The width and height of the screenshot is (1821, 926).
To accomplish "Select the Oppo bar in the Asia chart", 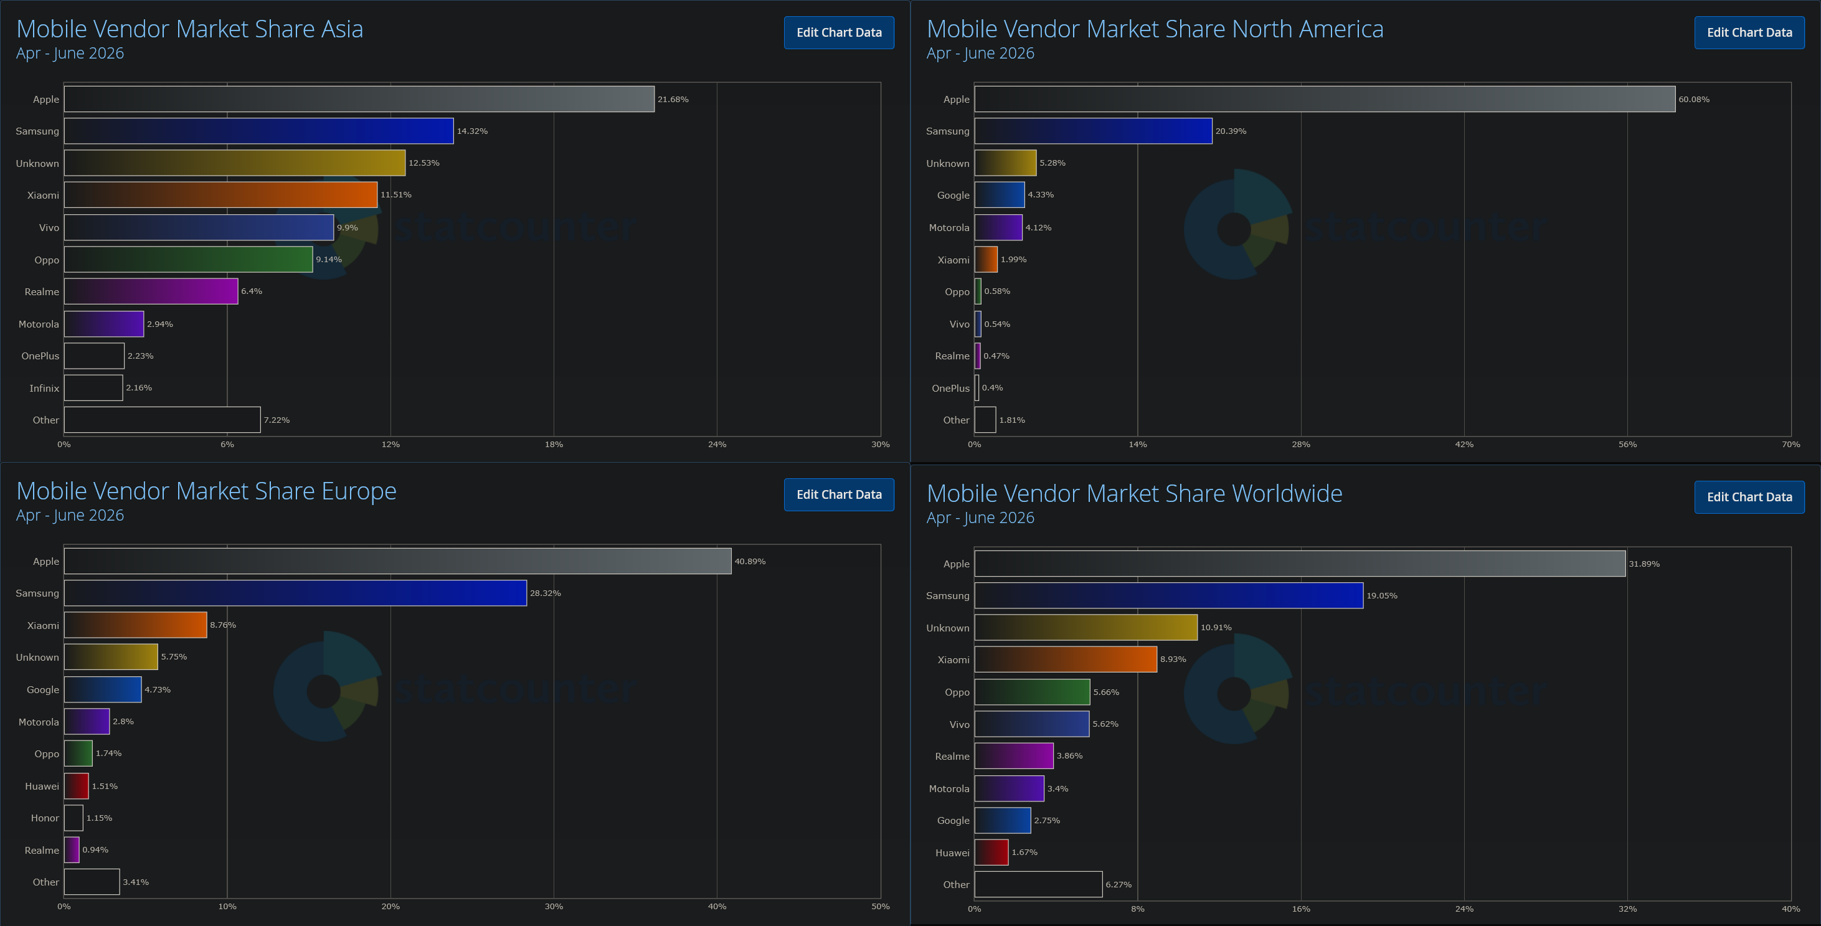I will pos(189,260).
